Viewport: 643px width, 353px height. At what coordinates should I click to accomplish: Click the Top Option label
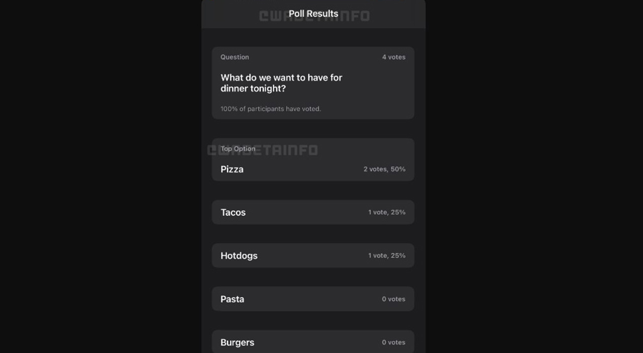[238, 149]
